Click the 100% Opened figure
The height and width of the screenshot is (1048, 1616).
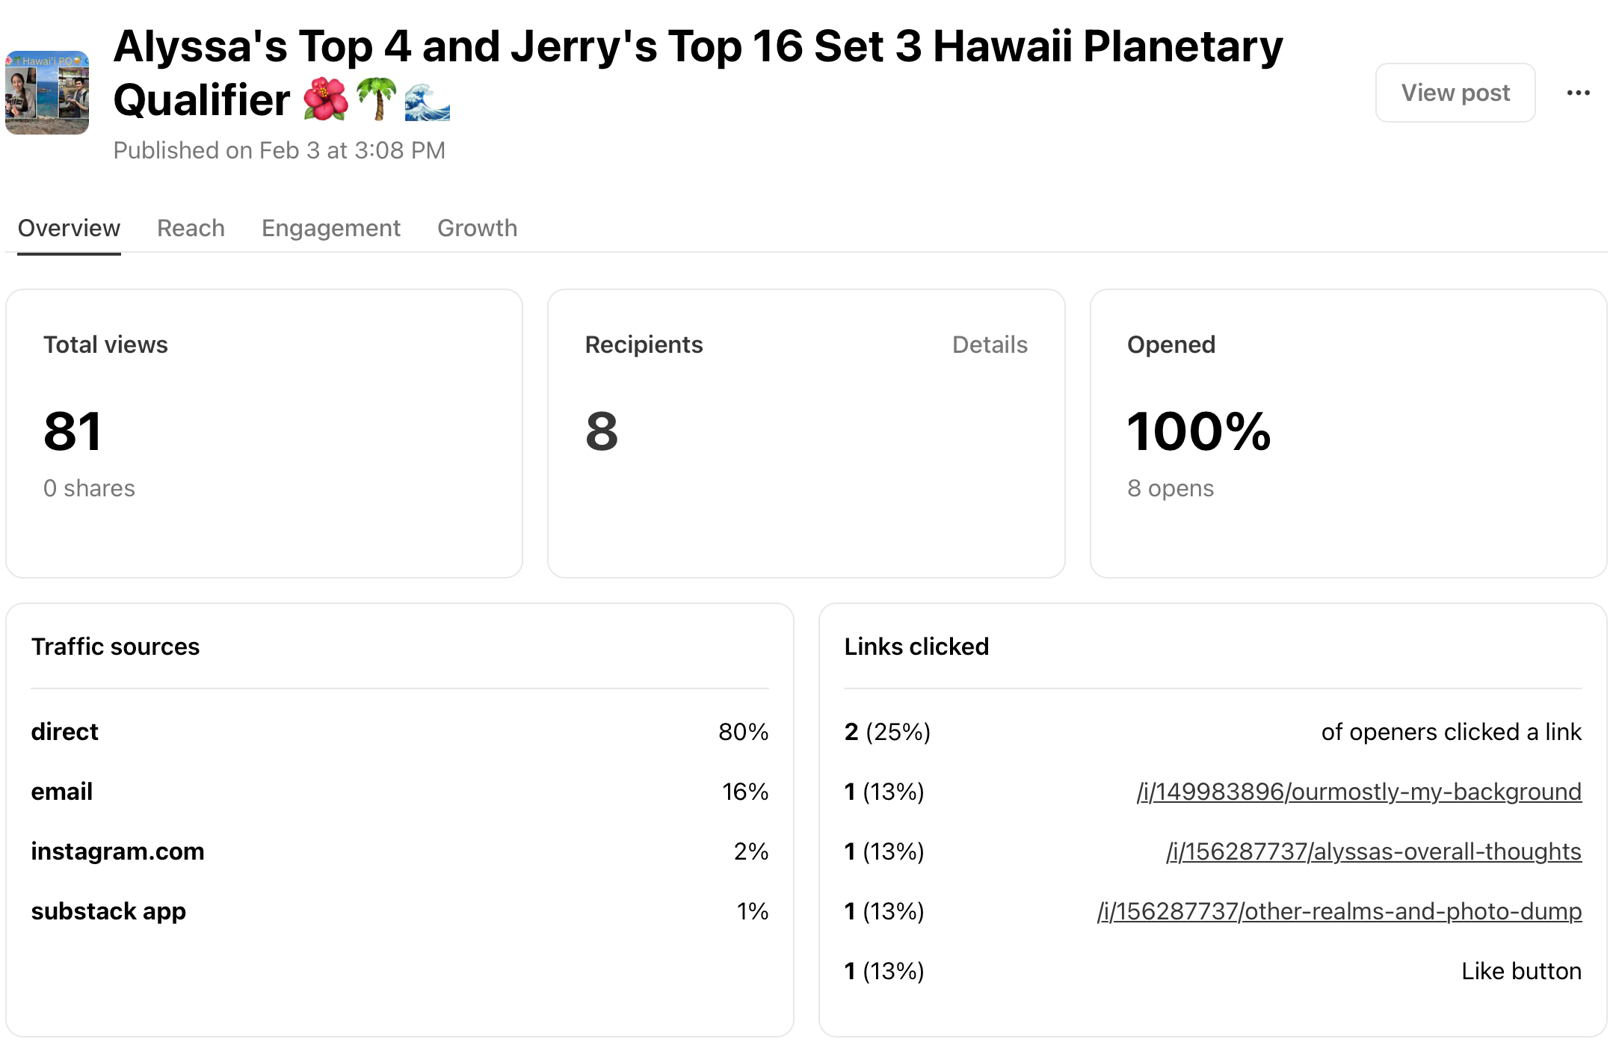click(1198, 432)
